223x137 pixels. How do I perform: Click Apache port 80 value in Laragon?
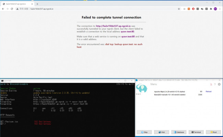tap(201, 91)
